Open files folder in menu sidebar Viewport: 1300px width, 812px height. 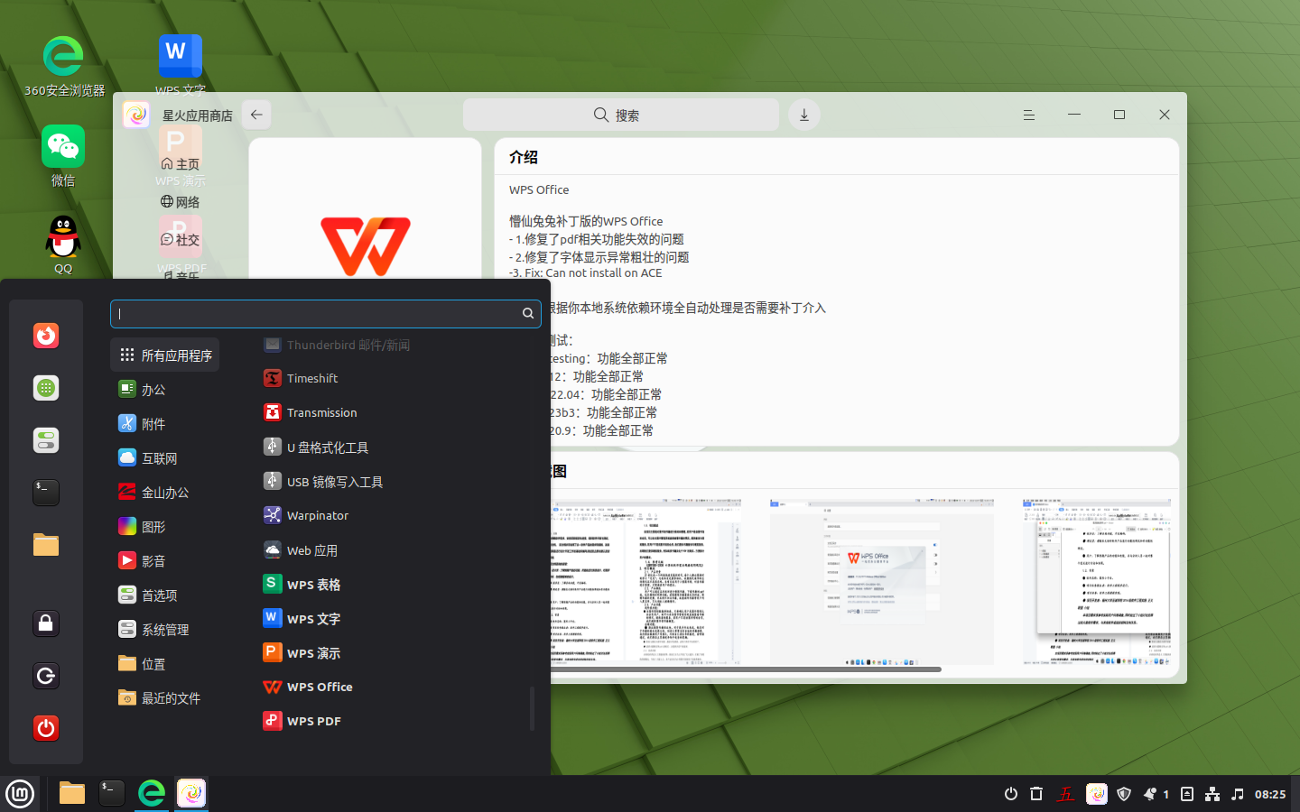click(46, 544)
